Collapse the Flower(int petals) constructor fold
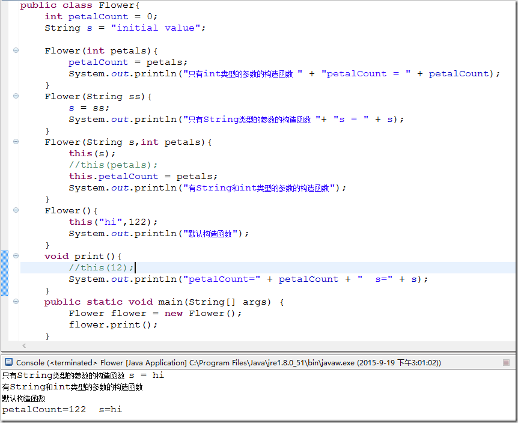518x423 pixels. tap(16, 50)
